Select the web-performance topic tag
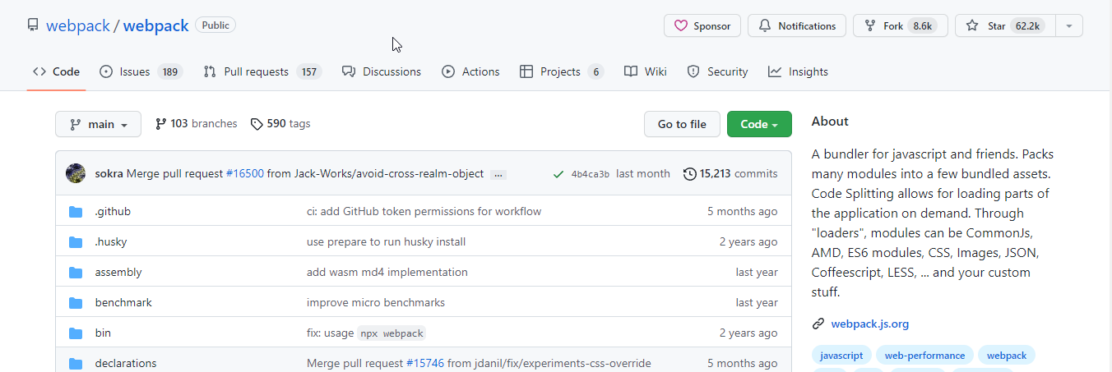 [x=924, y=356]
